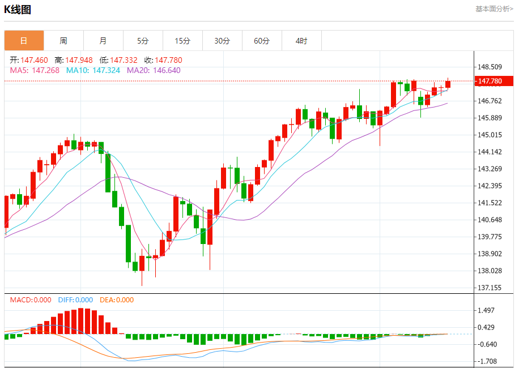Open the 15分 interval tab
This screenshot has height=368, width=519.
[182, 41]
